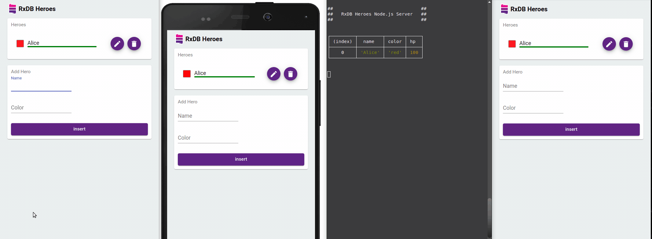Click hero name Alice in left window
Screen dimensions: 652x239
[33, 43]
